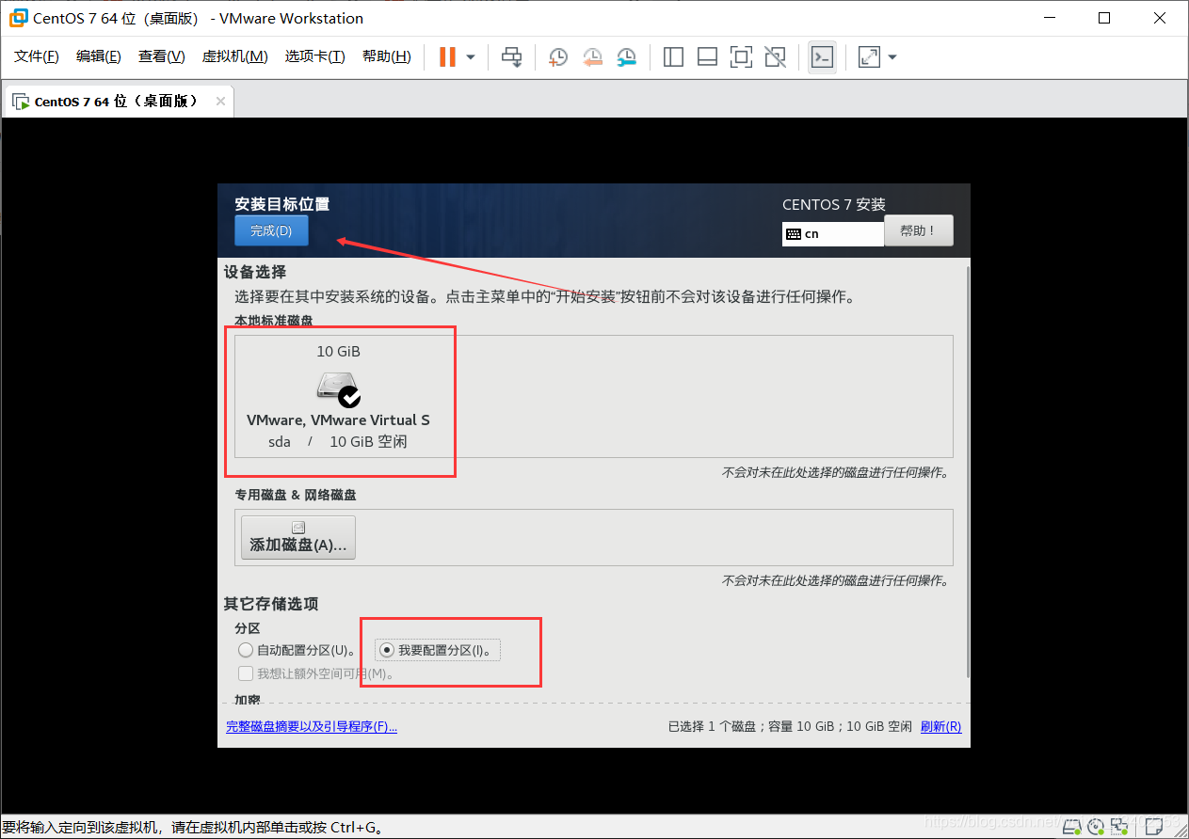This screenshot has width=1189, height=839.
Task: Pause the virtual machine from the toolbar
Action: [447, 57]
